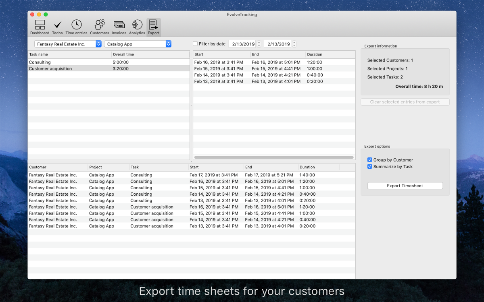Enable the Filter by date checkbox
Viewport: 484px width, 302px height.
click(x=196, y=44)
